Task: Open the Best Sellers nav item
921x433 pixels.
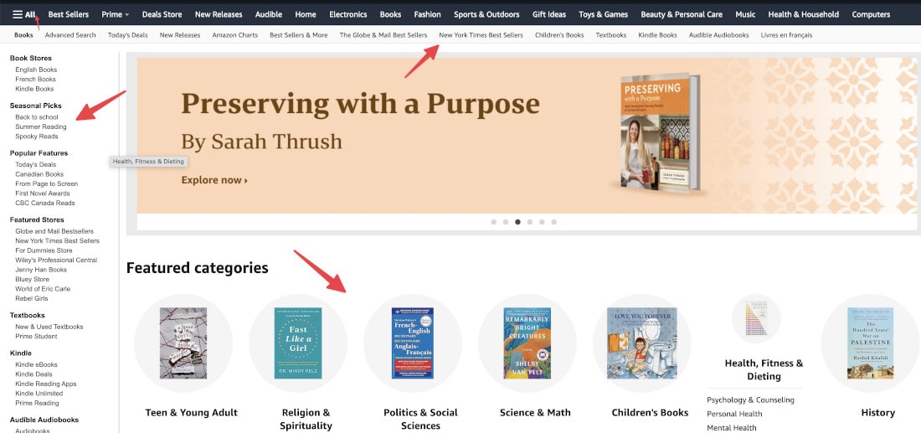Action: click(x=68, y=14)
